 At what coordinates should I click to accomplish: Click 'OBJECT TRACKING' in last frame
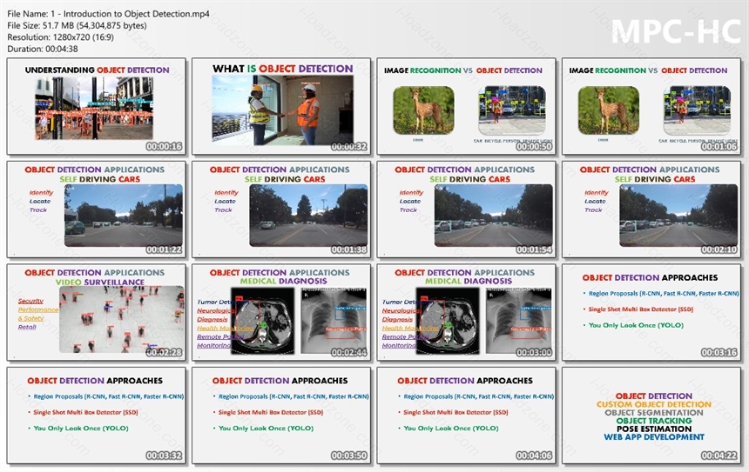tap(654, 421)
